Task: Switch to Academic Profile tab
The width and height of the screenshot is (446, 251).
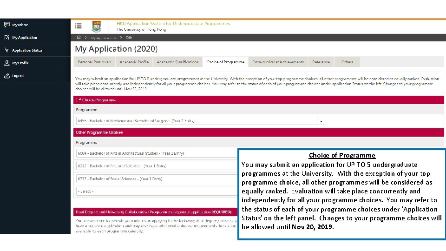Action: (134, 62)
